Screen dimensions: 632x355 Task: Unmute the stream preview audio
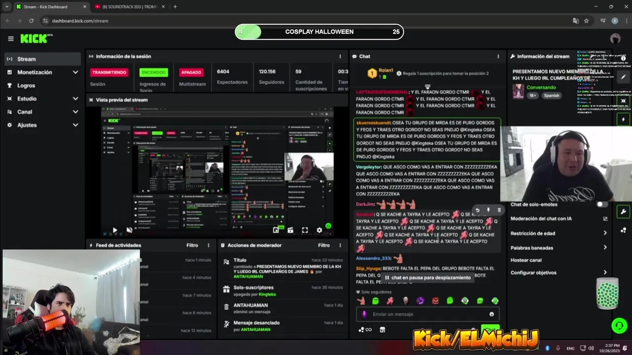tap(129, 230)
